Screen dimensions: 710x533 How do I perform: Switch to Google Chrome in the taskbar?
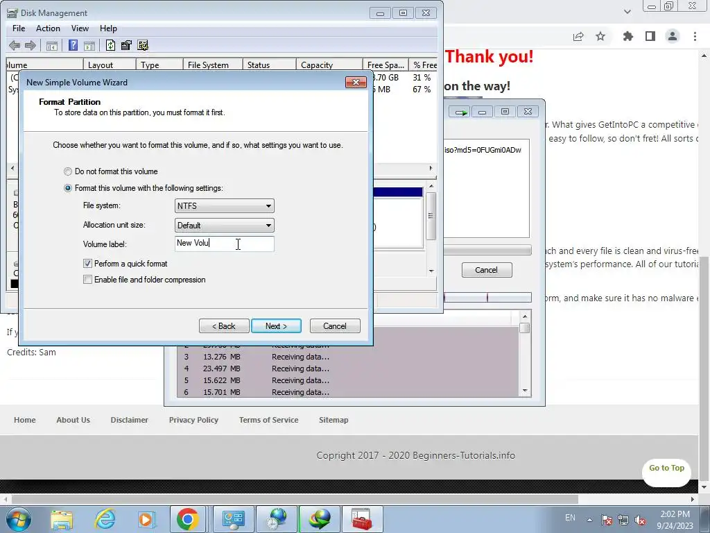[x=187, y=519]
